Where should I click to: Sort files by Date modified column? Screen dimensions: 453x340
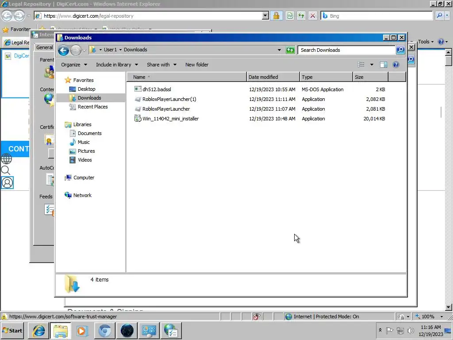coord(273,77)
